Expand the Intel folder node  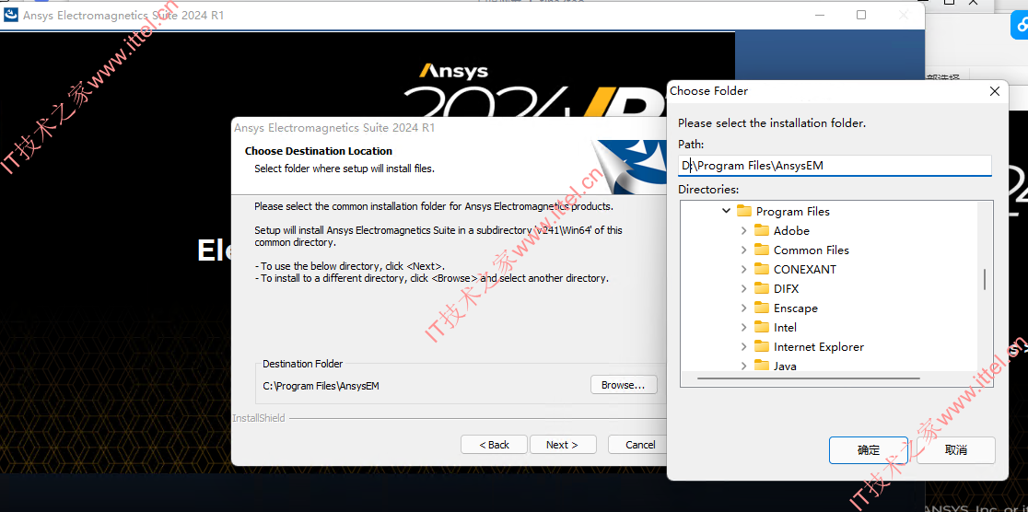[x=743, y=327]
